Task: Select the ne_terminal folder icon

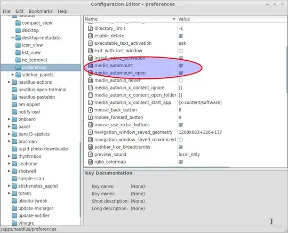Action: [x=18, y=60]
